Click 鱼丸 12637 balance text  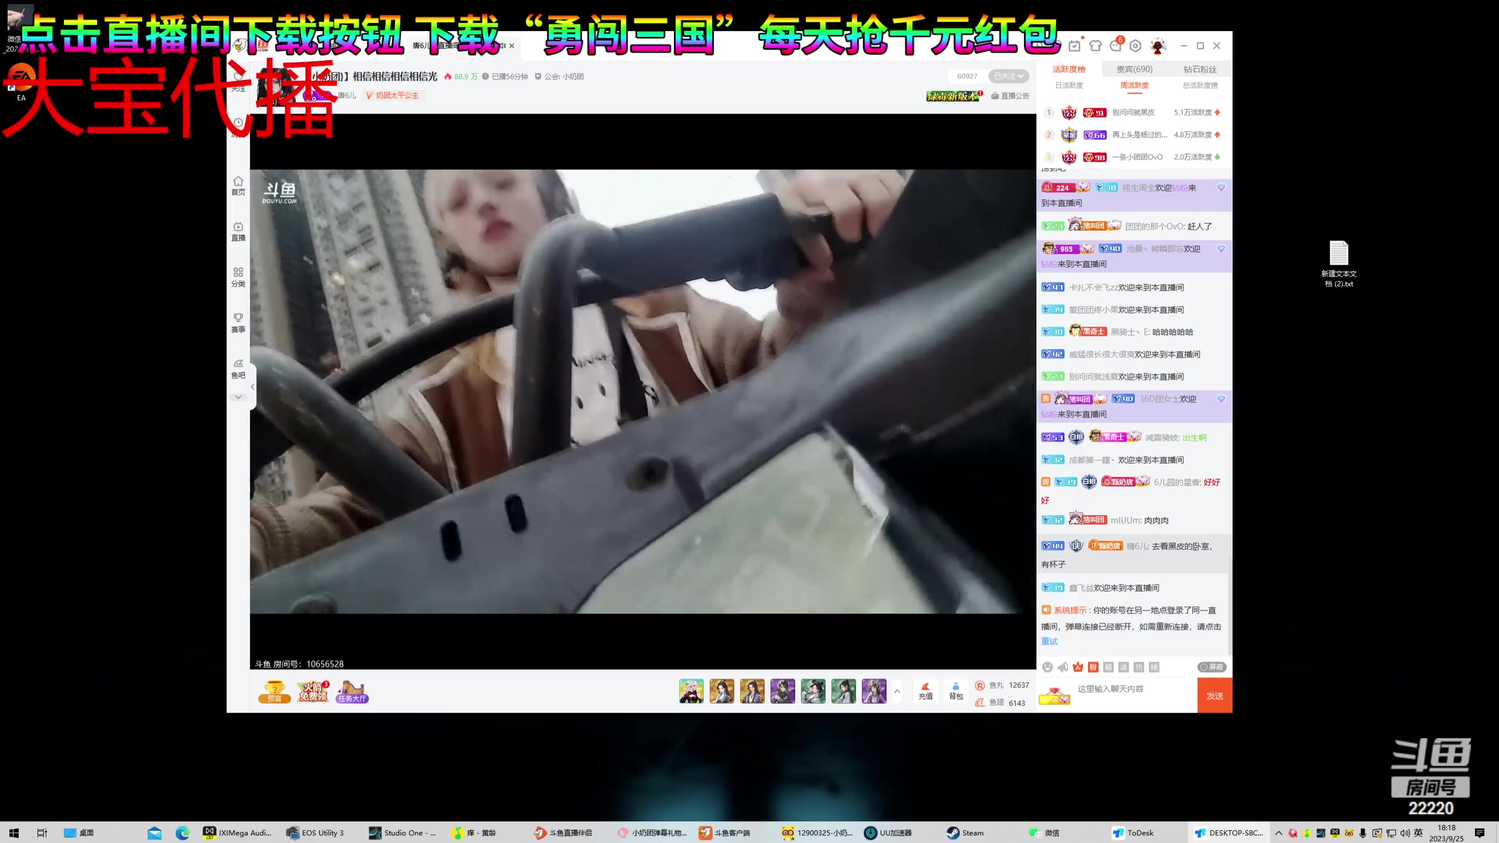[x=1002, y=685]
